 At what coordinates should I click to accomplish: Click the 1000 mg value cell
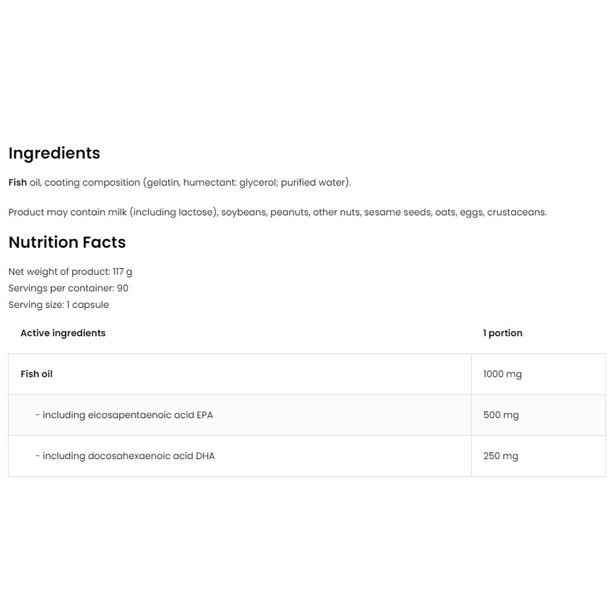pyautogui.click(x=538, y=374)
